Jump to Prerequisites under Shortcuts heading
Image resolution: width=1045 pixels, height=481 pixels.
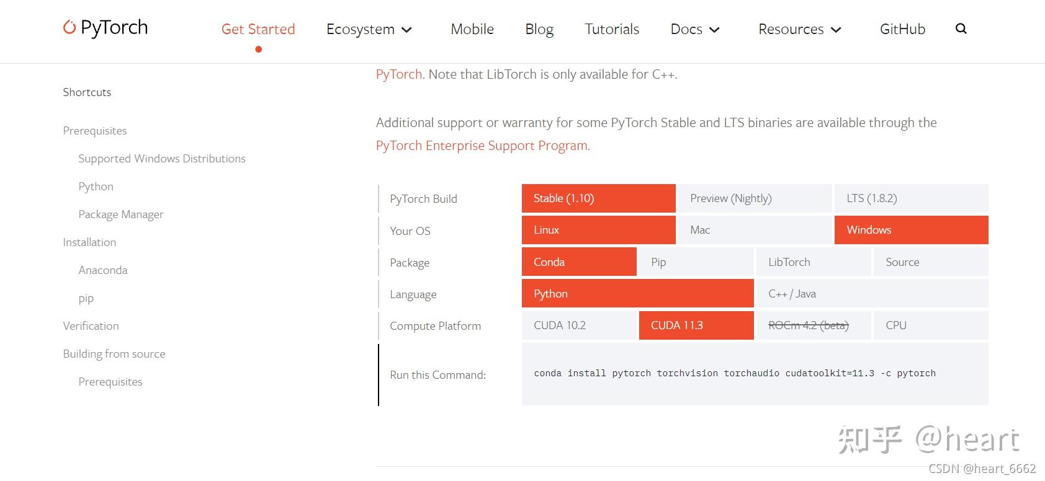95,131
